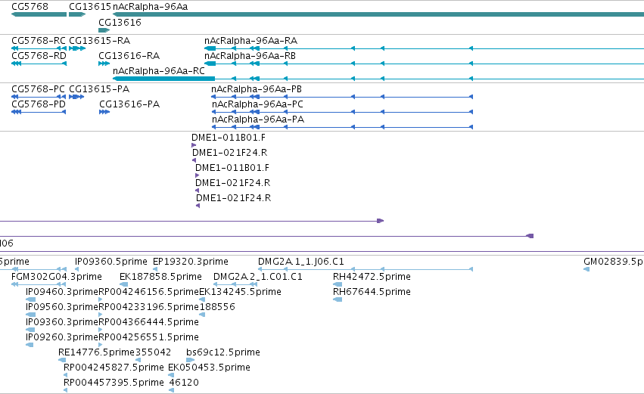644x394 pixels.
Task: Select EST label RP004246156.5prime
Action: coord(148,292)
